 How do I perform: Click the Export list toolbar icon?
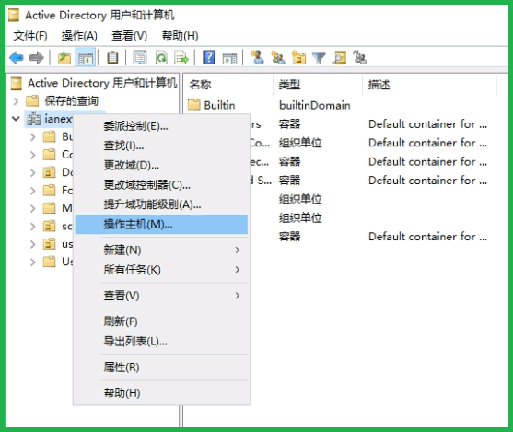181,58
